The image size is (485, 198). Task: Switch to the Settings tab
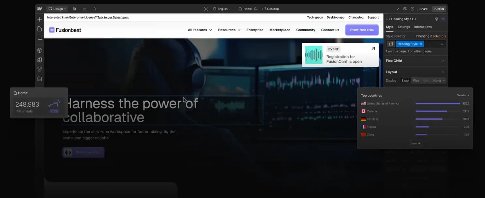(x=403, y=27)
